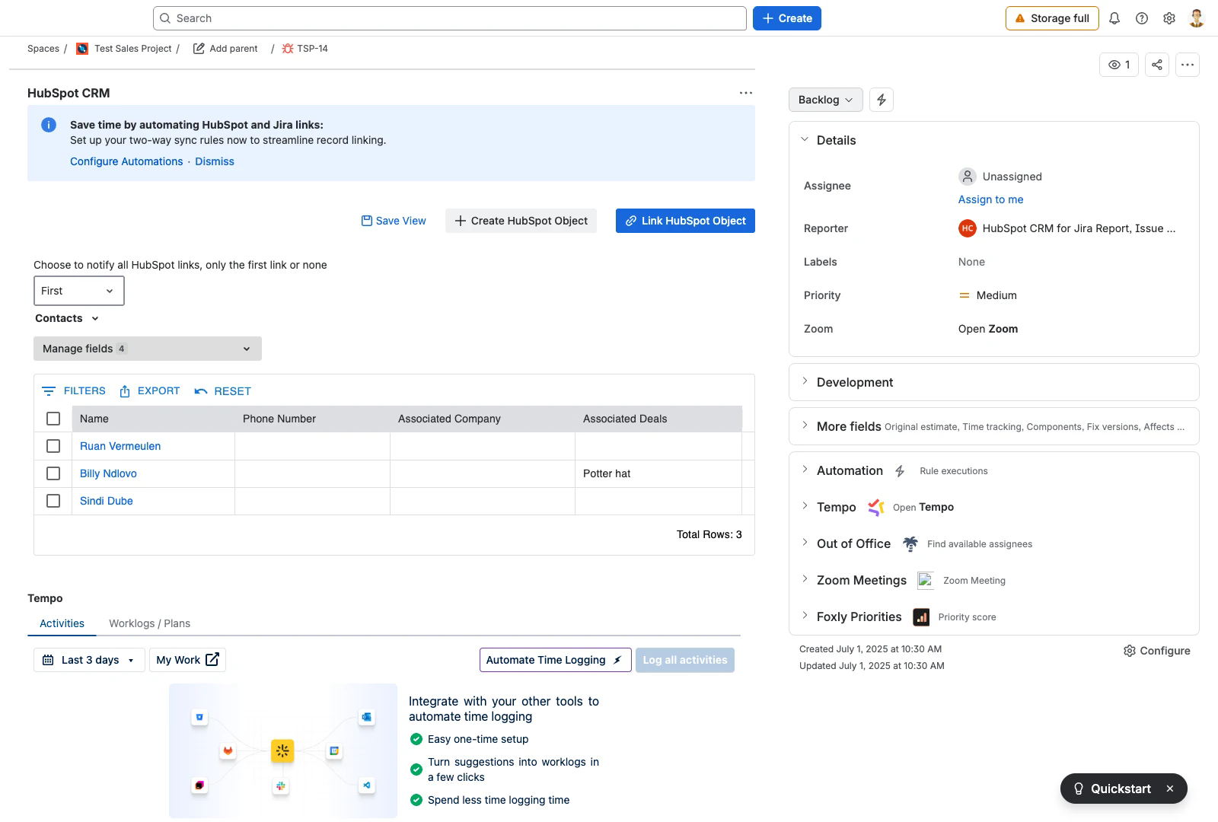
Task: Click the Storage full warning button
Action: 1052,18
